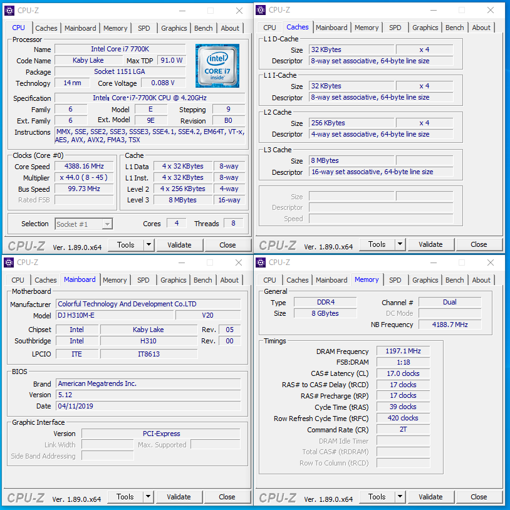Click Validate button in Memory window
510x510 pixels.
tap(430, 497)
